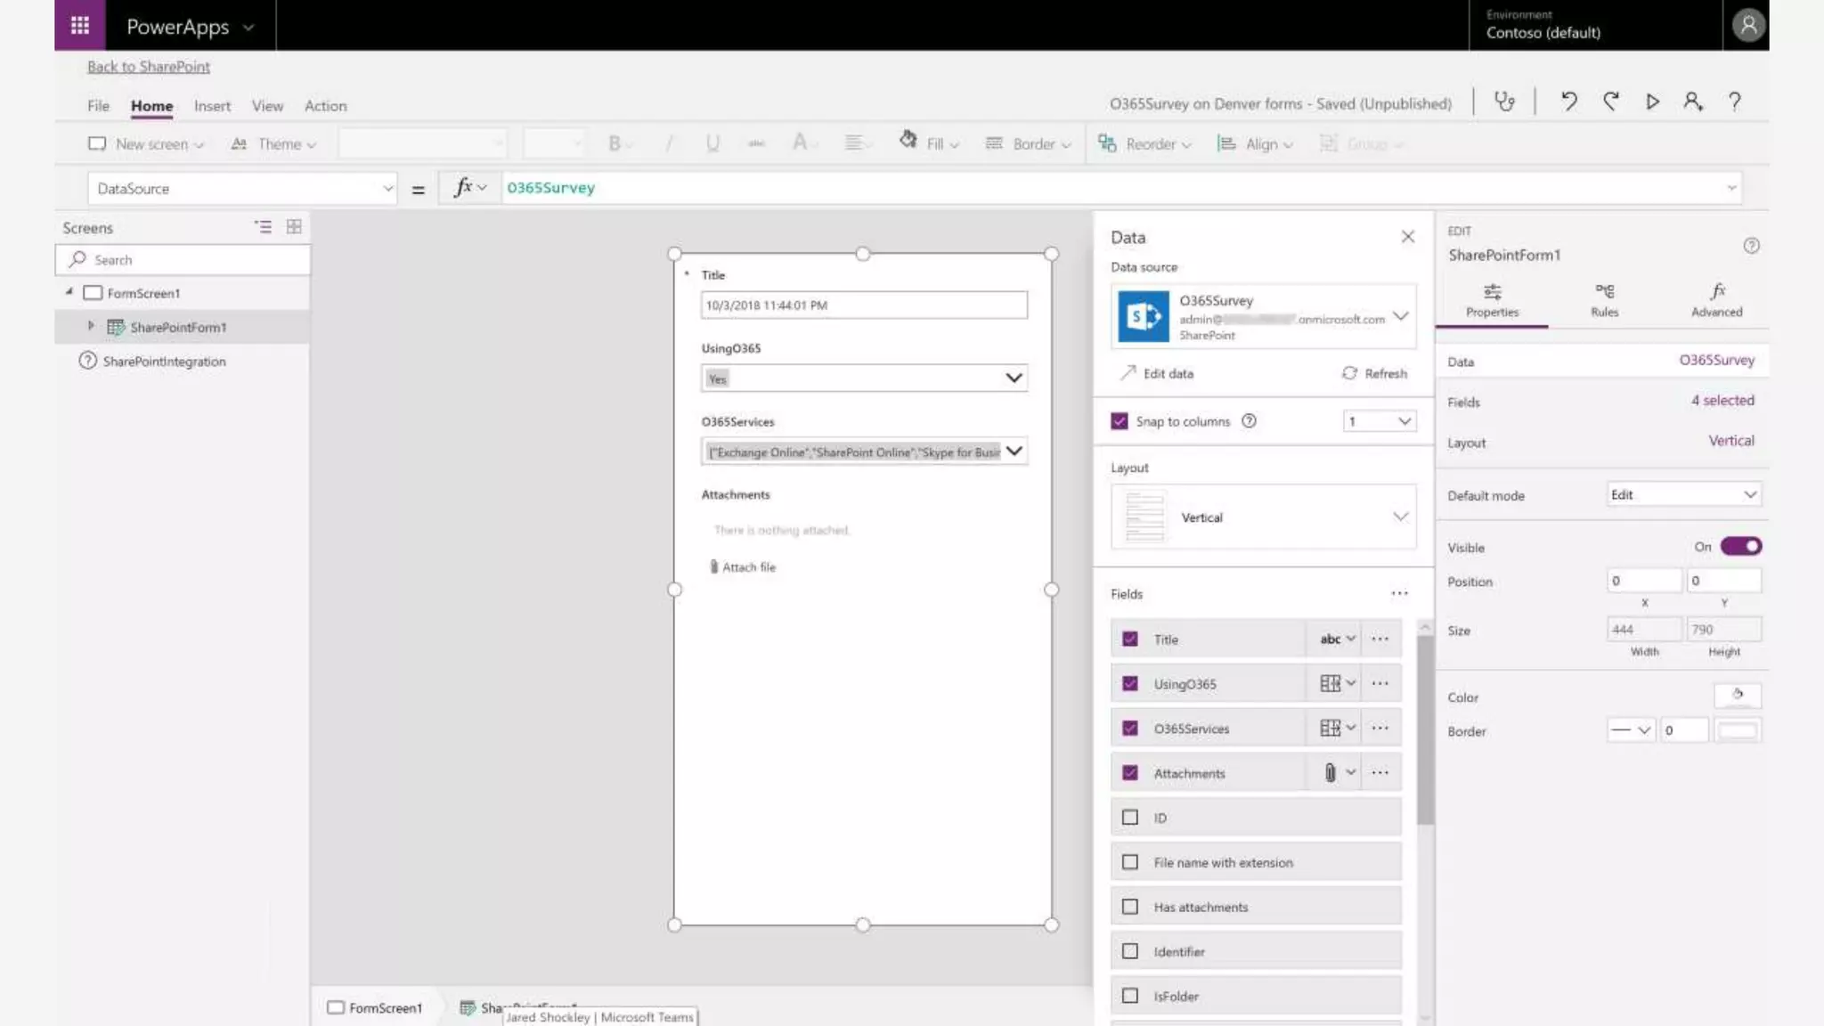Click the App checker stethoscope icon
Viewport: 1824px width, 1026px height.
coord(1504,102)
